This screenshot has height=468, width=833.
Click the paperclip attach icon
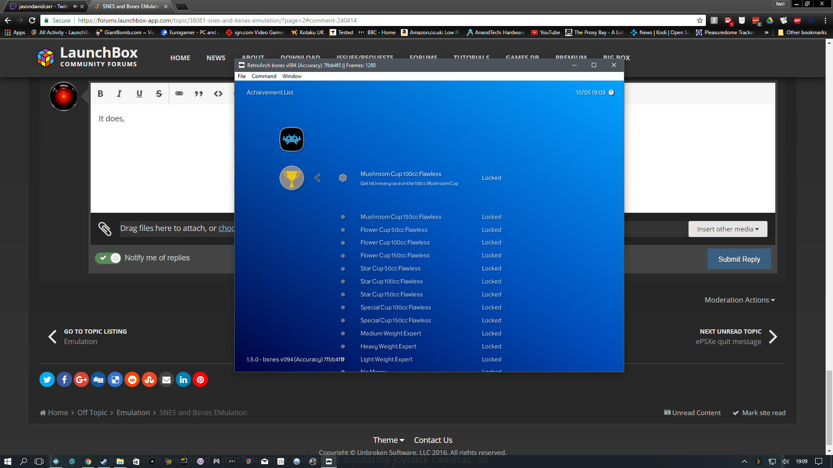[x=105, y=228]
